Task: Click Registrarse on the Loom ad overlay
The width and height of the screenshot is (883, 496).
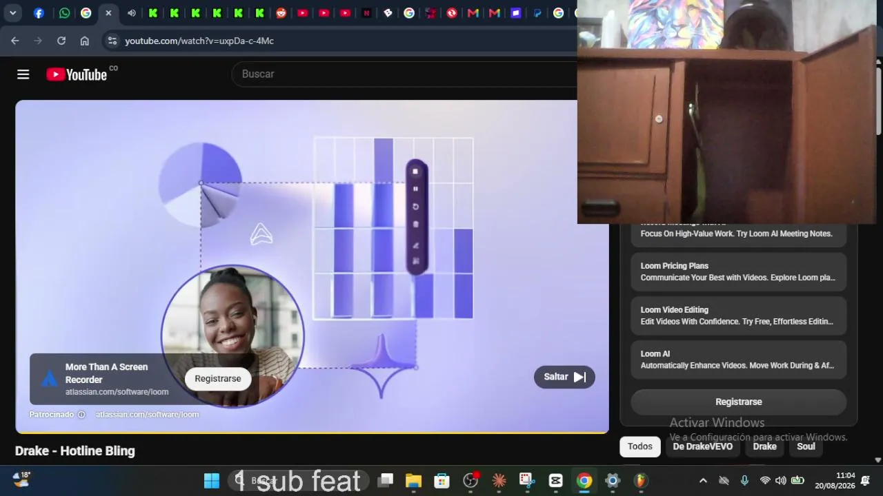Action: click(218, 379)
